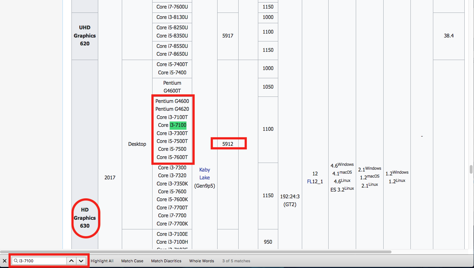The height and width of the screenshot is (268, 474).
Task: Click Core i3-7100E text
Action: pos(172,234)
